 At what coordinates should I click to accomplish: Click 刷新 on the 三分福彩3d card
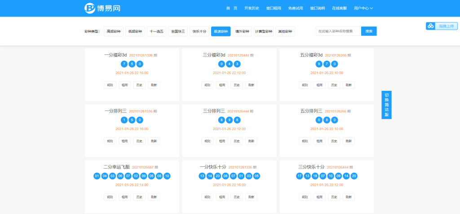(x=251, y=85)
